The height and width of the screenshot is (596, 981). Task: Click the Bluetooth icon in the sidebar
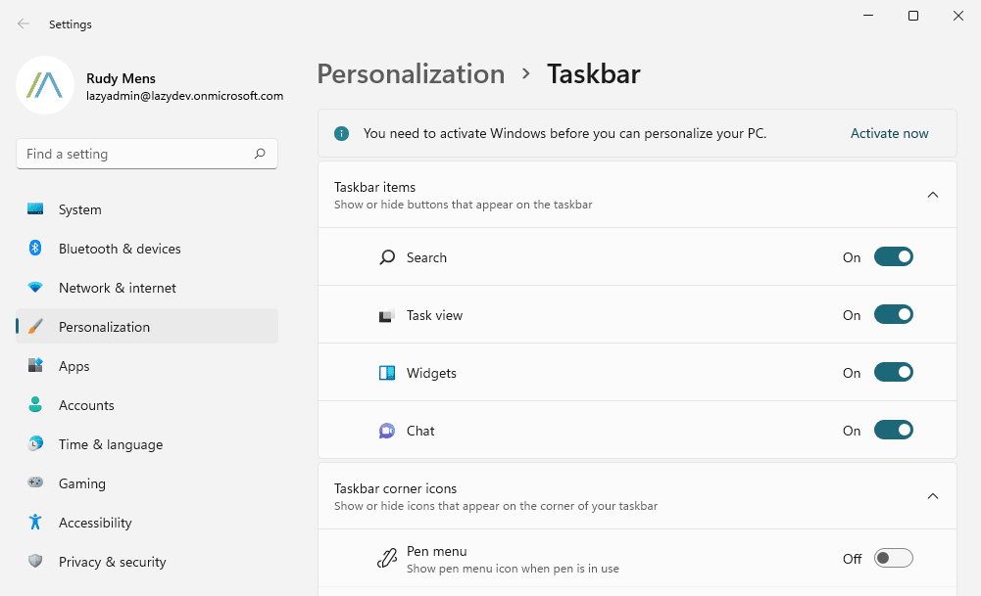coord(35,248)
